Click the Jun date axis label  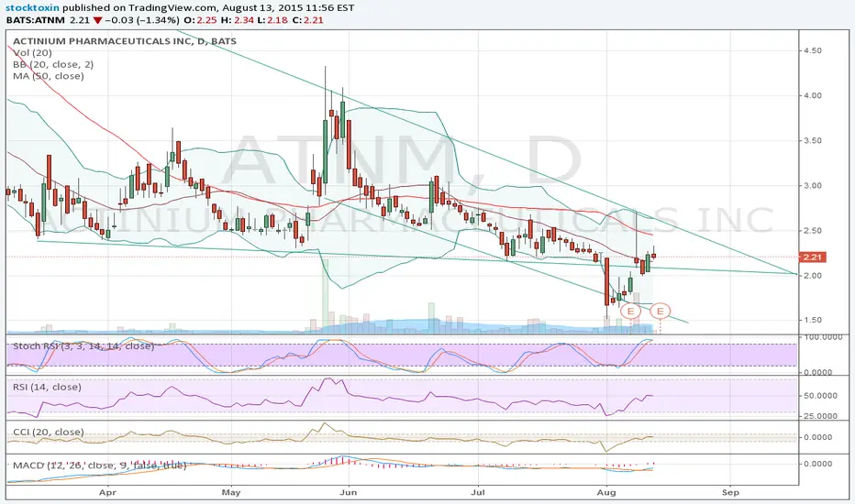348,492
